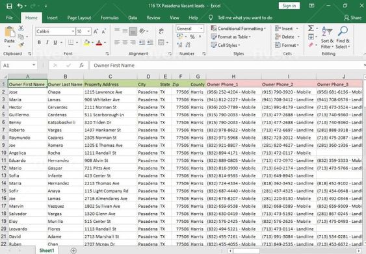
Task: Click the Sign in button
Action: 289,6
